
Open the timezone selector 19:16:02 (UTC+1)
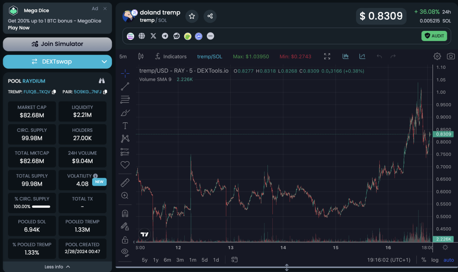(x=389, y=260)
